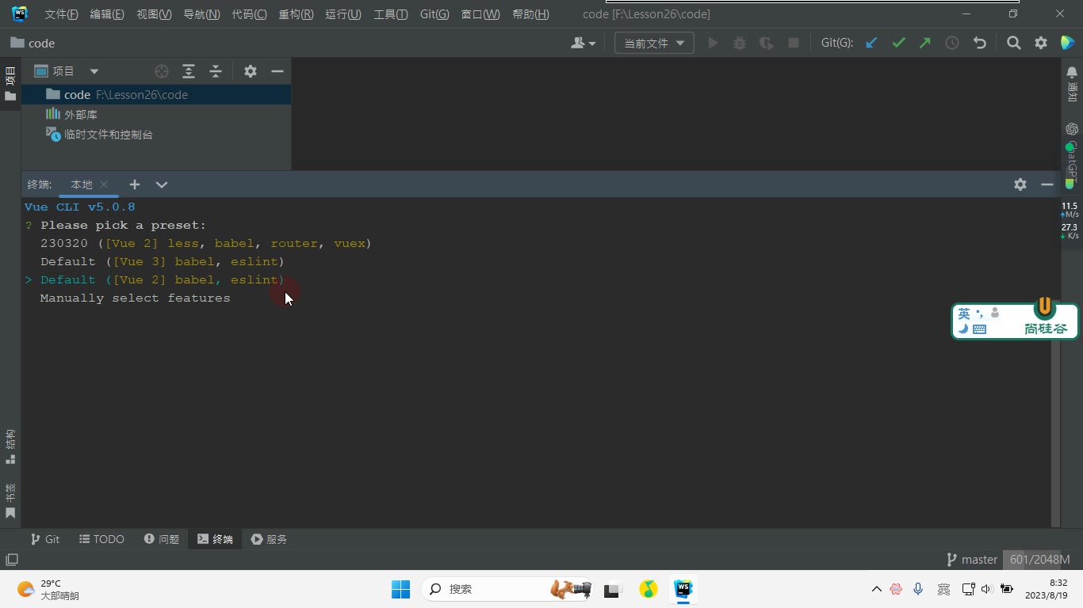Click the Windows Start button
The image size is (1083, 608).
coord(400,589)
